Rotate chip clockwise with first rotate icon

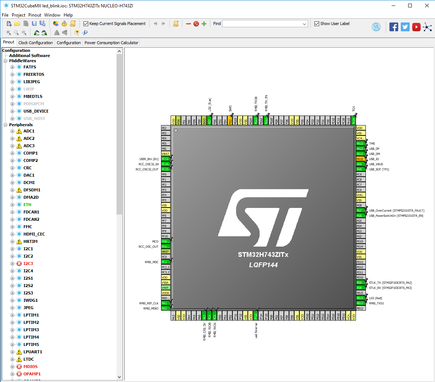[x=36, y=33]
